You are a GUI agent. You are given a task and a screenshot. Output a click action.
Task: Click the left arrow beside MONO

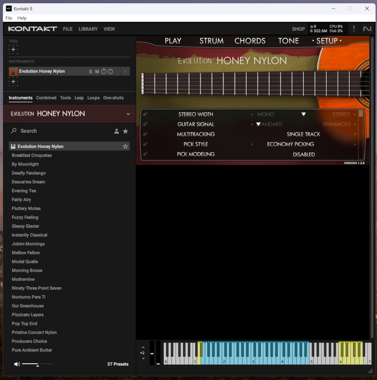pyautogui.click(x=252, y=114)
